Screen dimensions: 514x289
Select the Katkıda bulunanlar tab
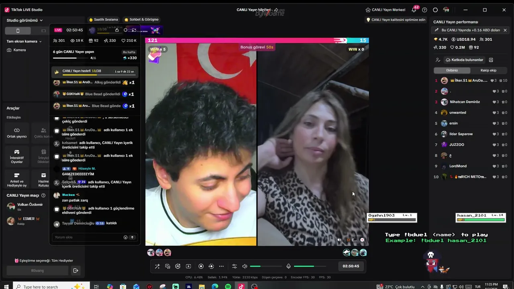pyautogui.click(x=464, y=60)
